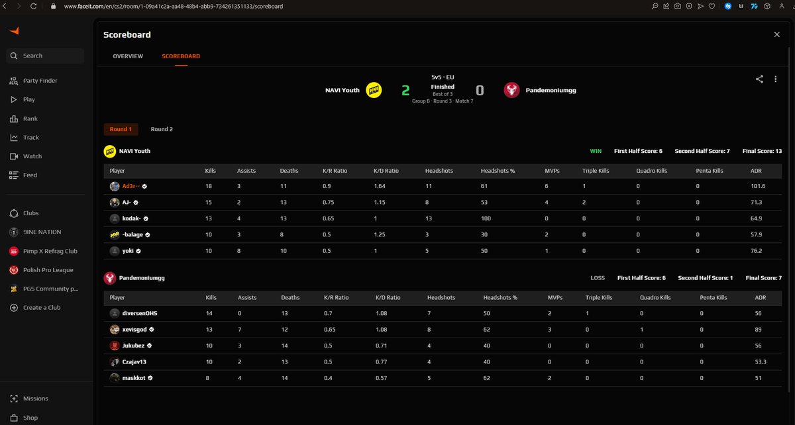Open Rank in the sidebar
This screenshot has width=795, height=425.
[x=23, y=118]
